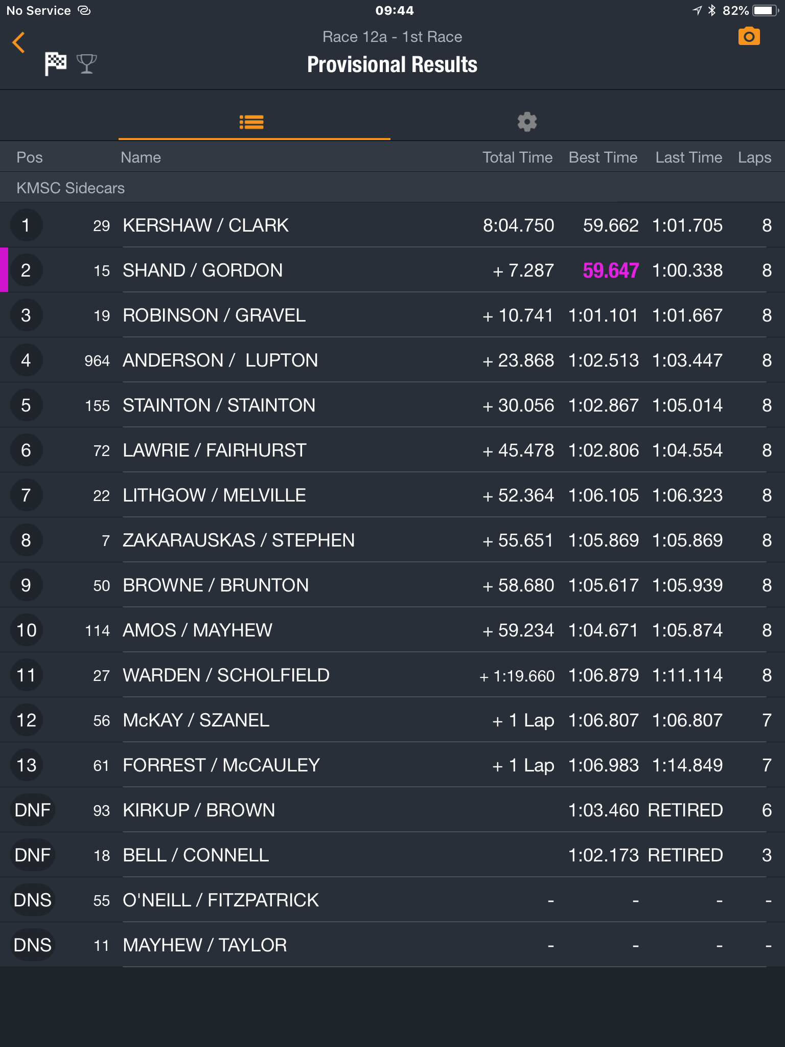Tap the Bluetooth status icon

click(712, 11)
